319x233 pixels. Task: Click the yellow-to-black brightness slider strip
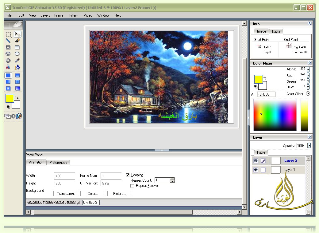click(304, 115)
